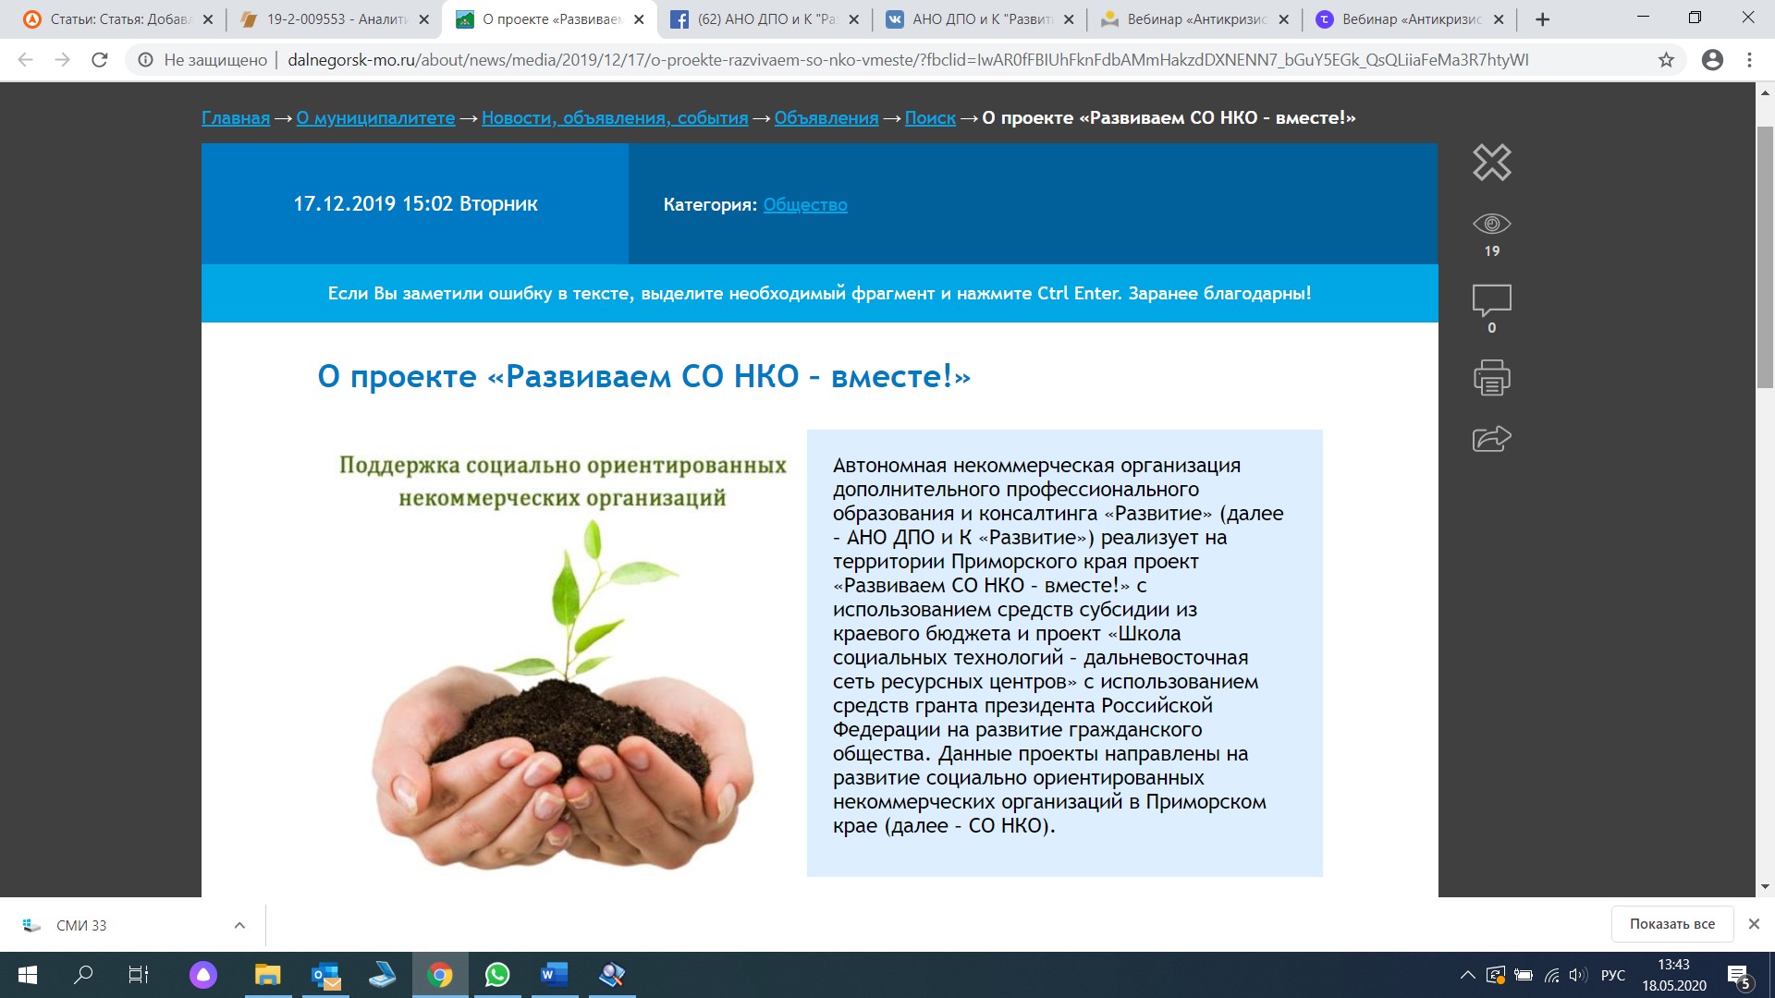Click the print page icon

[x=1491, y=377]
